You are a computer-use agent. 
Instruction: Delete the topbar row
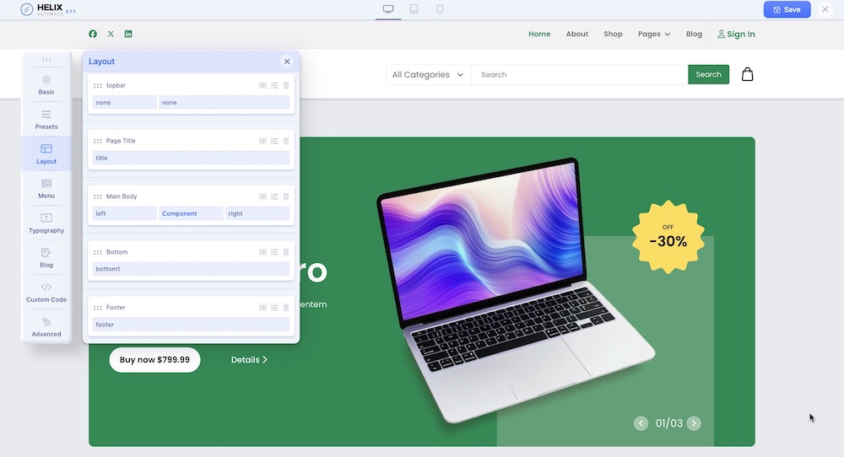click(286, 85)
